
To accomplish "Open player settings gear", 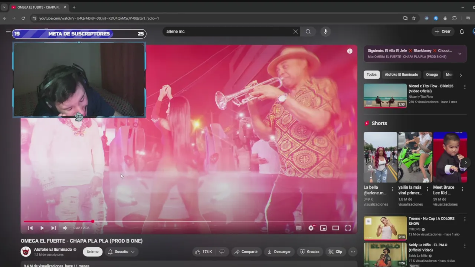I will [x=311, y=228].
